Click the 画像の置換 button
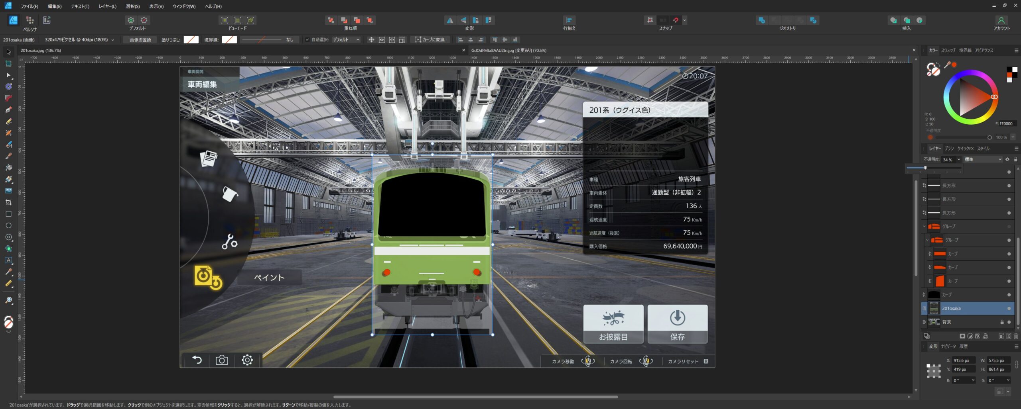The width and height of the screenshot is (1021, 409). click(139, 40)
